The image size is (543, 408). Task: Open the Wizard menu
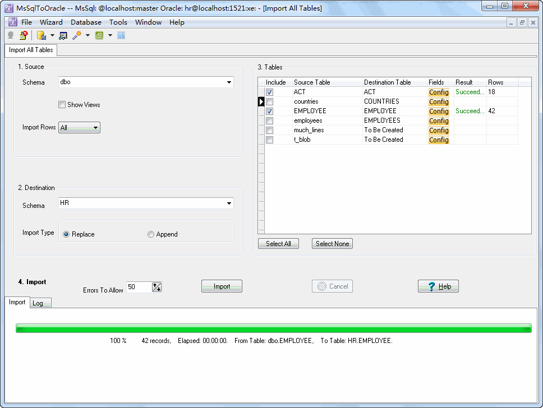point(51,22)
